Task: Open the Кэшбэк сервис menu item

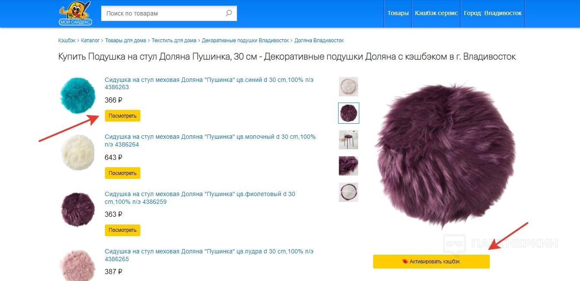Action: click(436, 13)
